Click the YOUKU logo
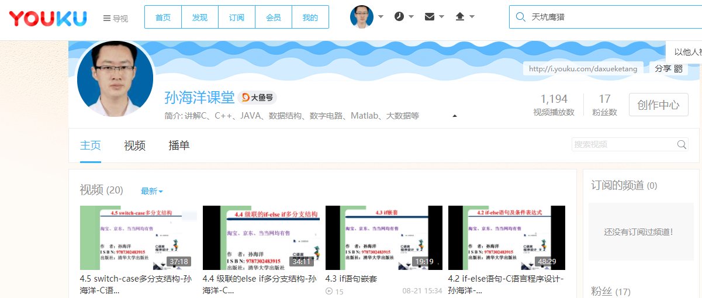 (x=48, y=18)
